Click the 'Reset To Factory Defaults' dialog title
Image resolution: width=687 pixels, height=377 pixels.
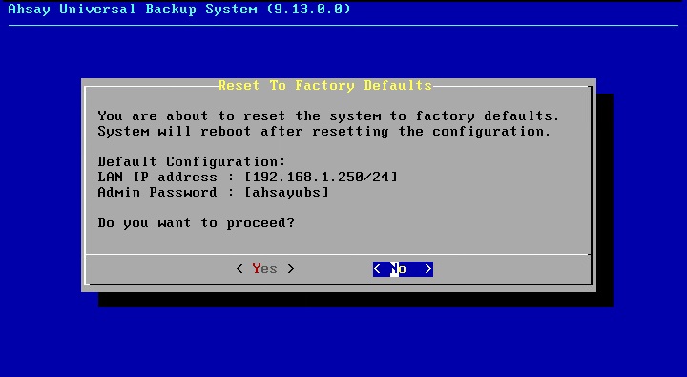(x=325, y=85)
